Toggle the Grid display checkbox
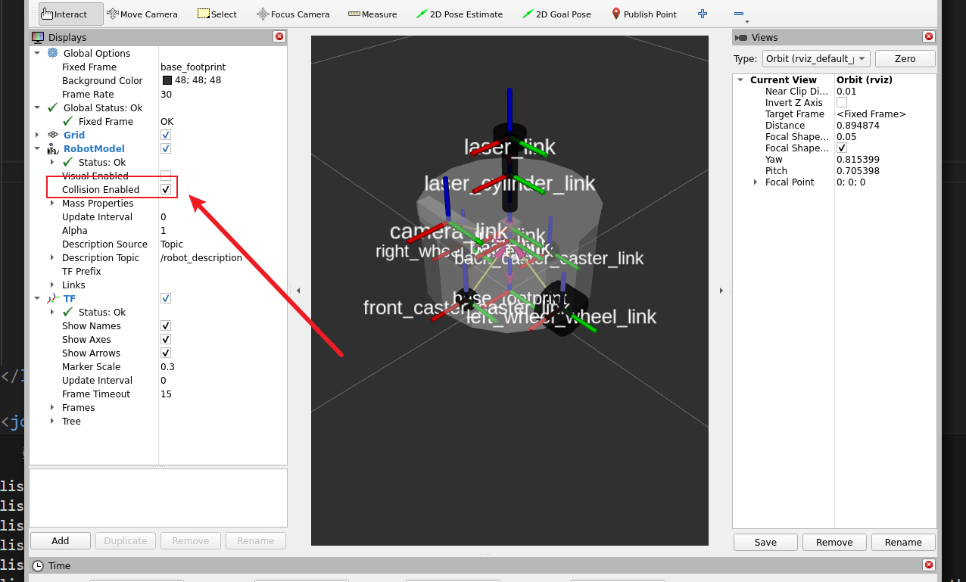The width and height of the screenshot is (966, 582). (166, 135)
